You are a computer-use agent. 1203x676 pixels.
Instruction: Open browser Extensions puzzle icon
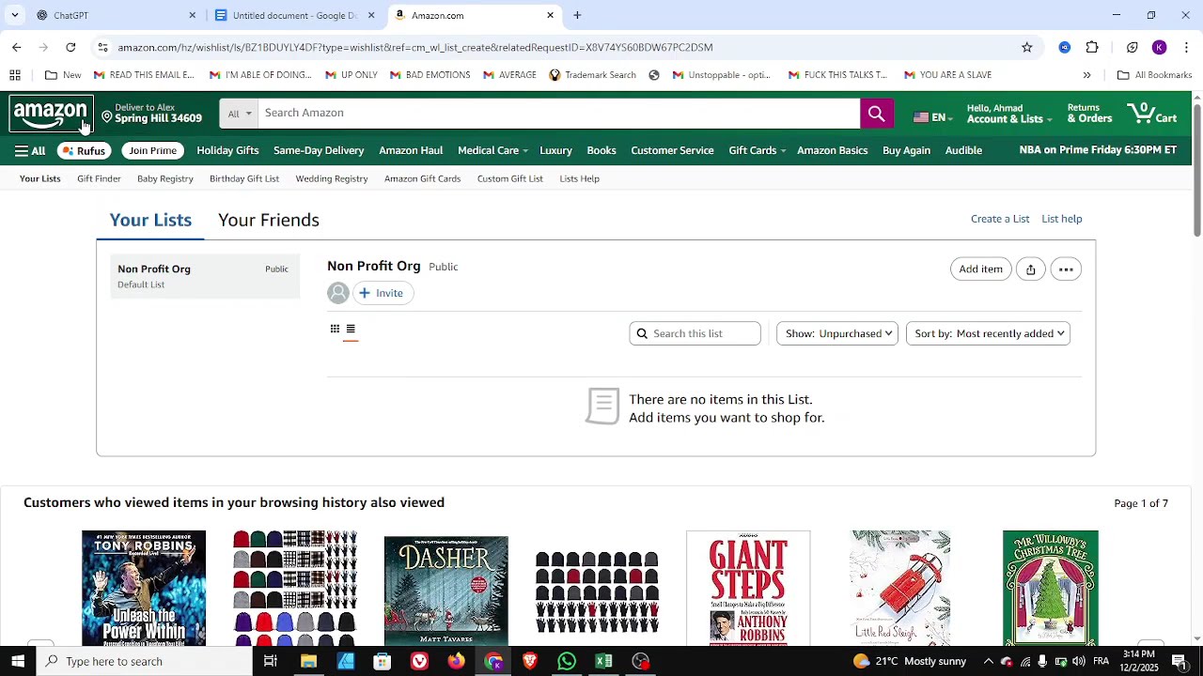1092,47
